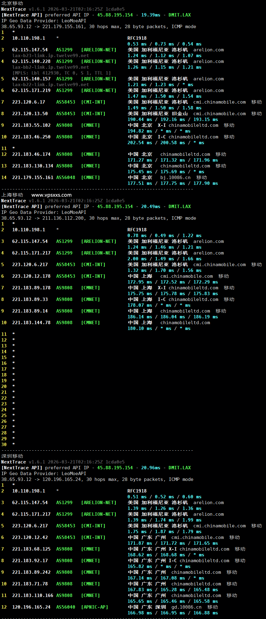Click hop IP address 221.183.130.134

click(32, 166)
